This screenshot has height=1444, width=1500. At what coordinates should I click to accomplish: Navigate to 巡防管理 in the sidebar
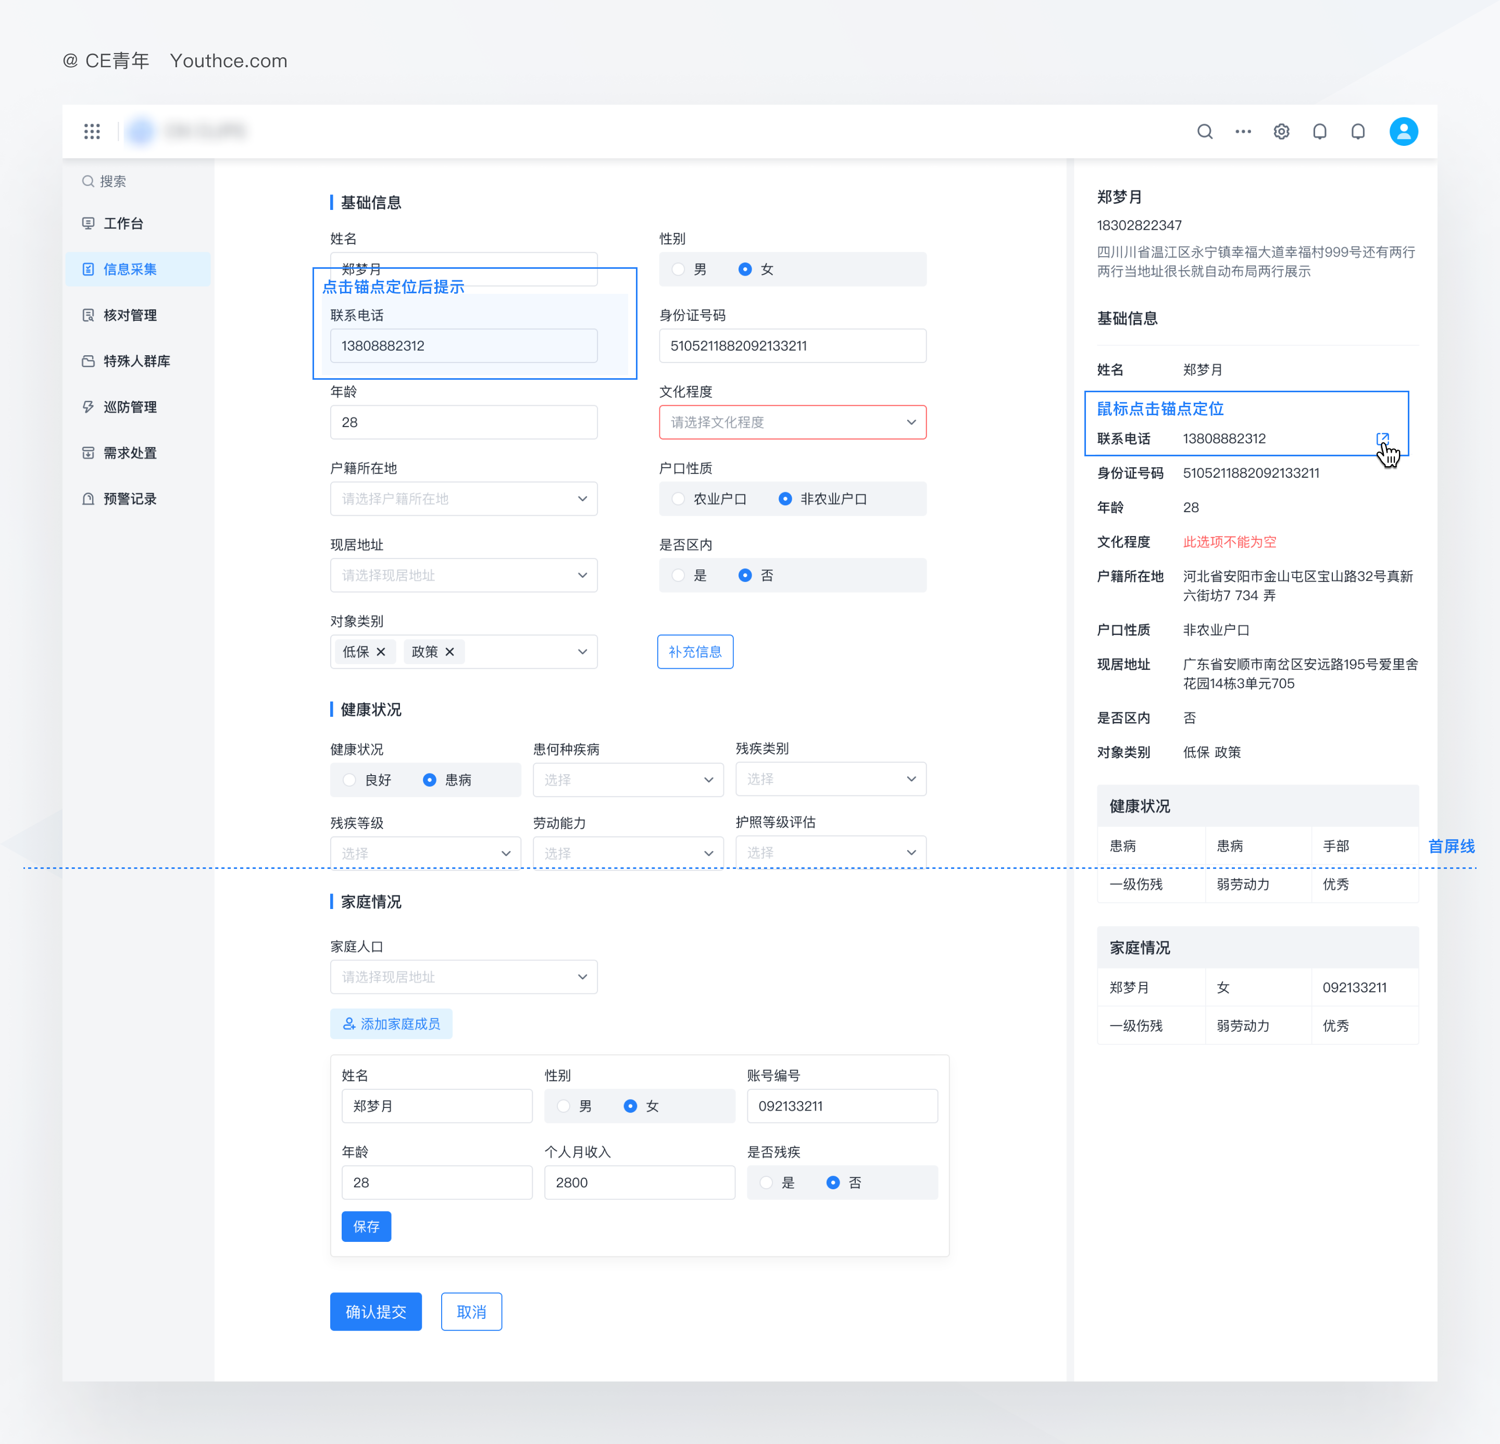point(137,407)
